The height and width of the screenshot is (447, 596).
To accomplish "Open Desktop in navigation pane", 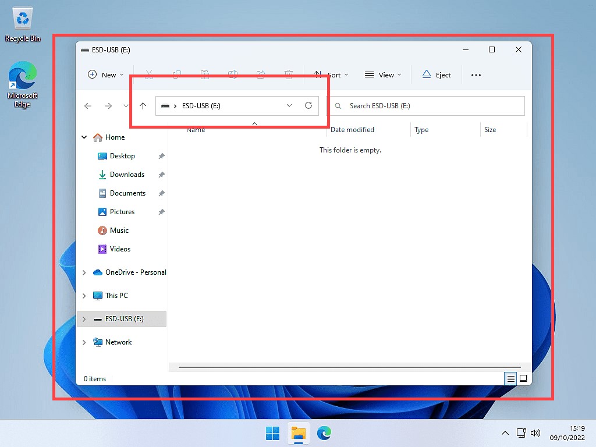I will coord(116,156).
